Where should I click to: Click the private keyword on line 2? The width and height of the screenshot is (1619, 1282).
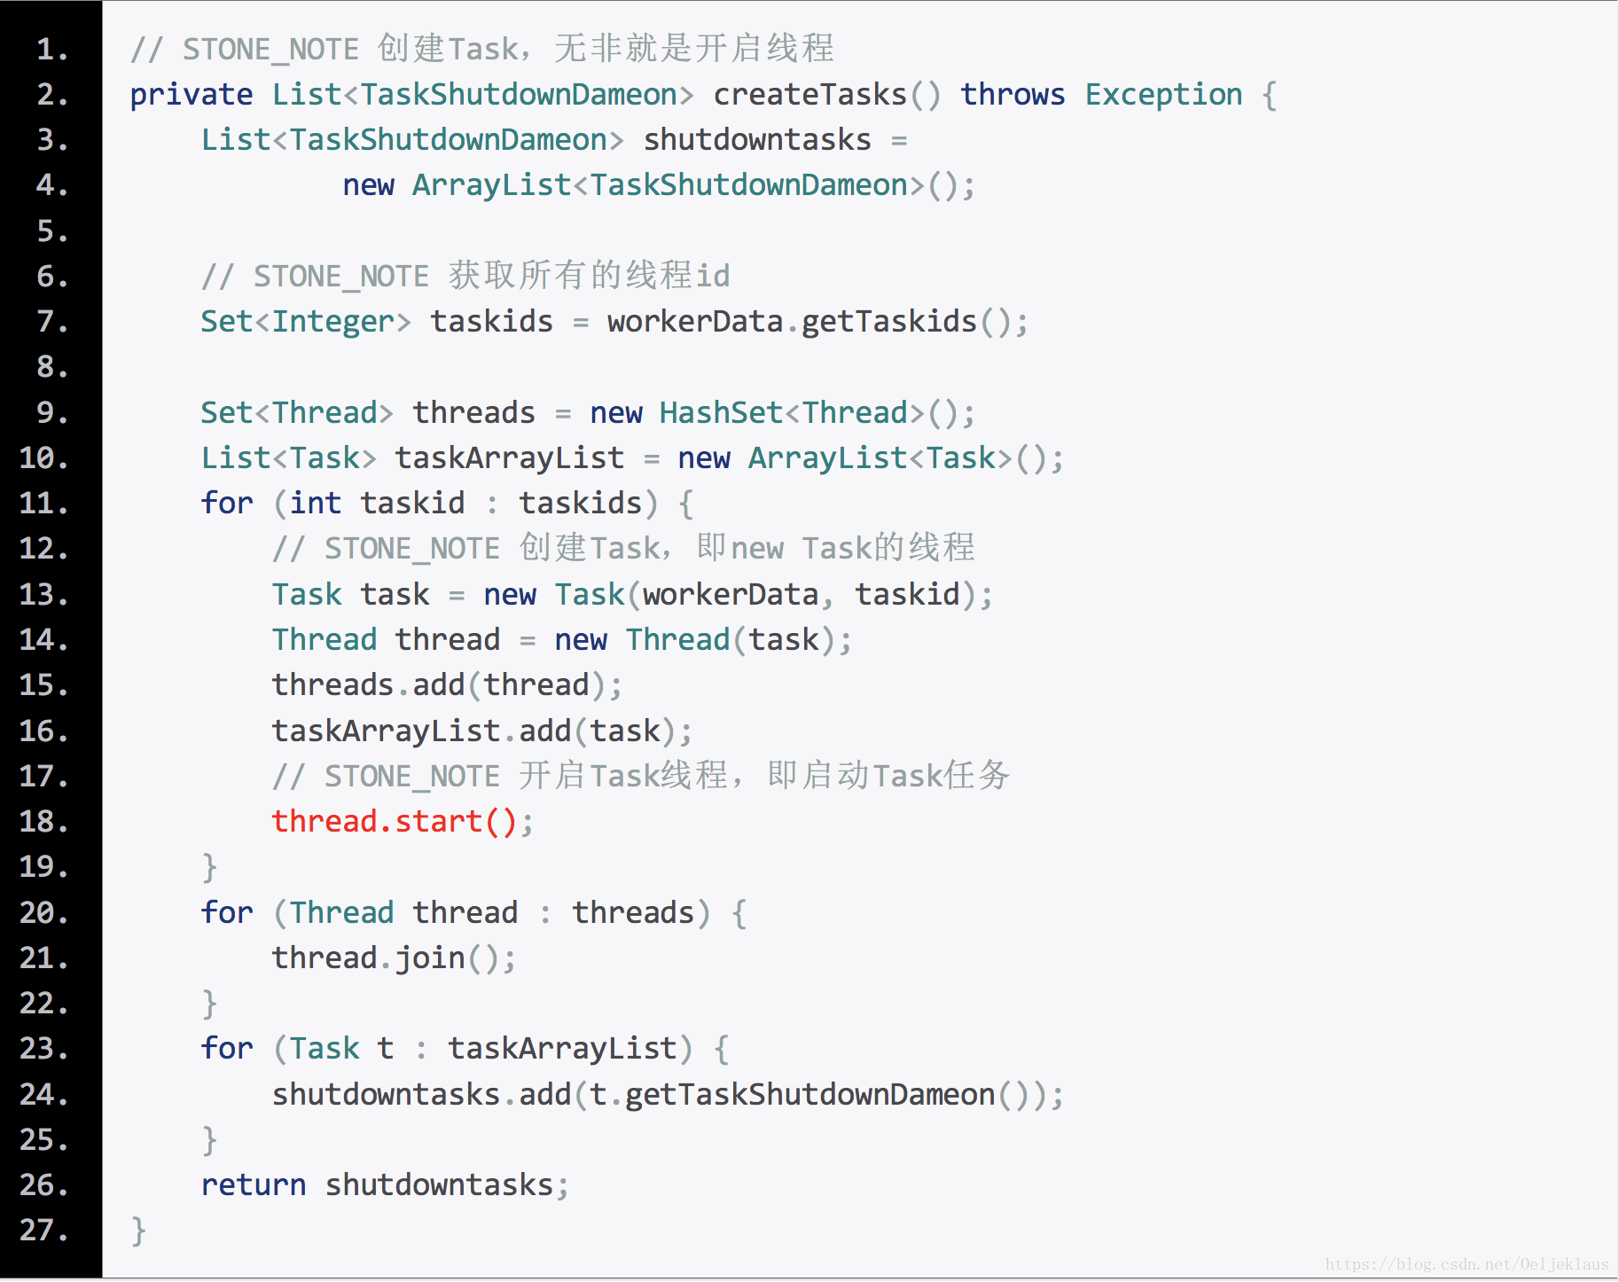point(192,95)
